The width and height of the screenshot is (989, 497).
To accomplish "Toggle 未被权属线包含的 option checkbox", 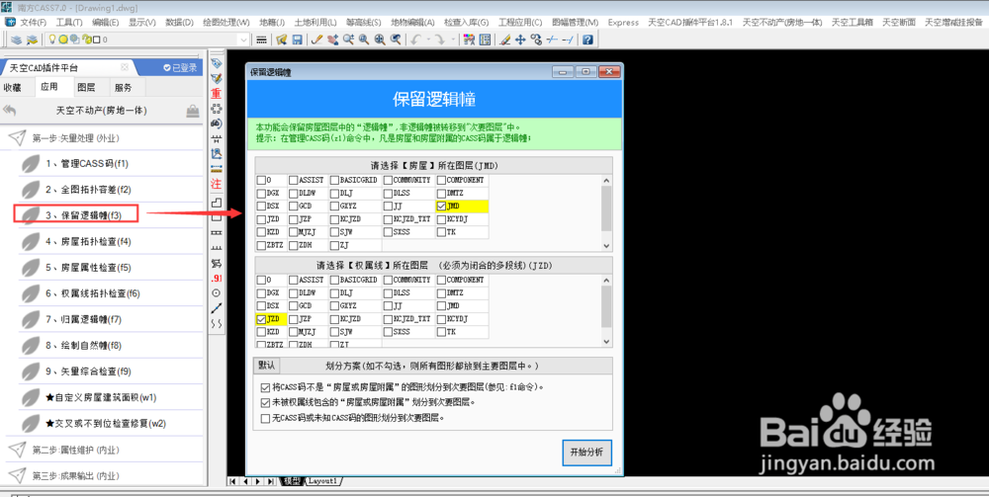I will (265, 402).
